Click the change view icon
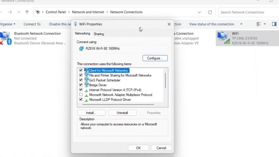This screenshot has width=279, height=157. coord(259,24)
